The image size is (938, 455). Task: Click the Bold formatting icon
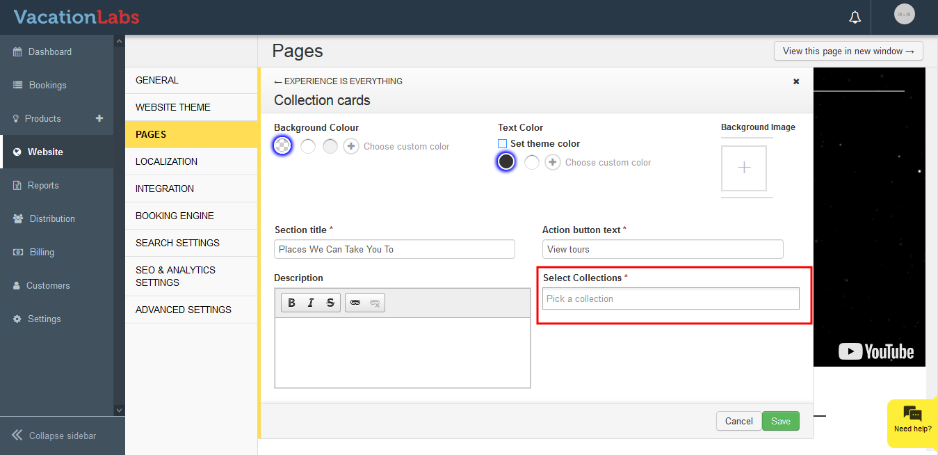pyautogui.click(x=292, y=303)
